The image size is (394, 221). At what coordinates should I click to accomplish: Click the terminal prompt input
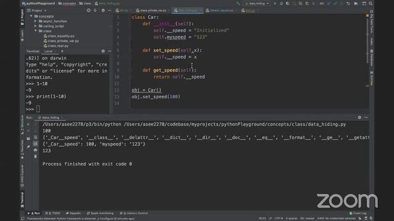38,109
